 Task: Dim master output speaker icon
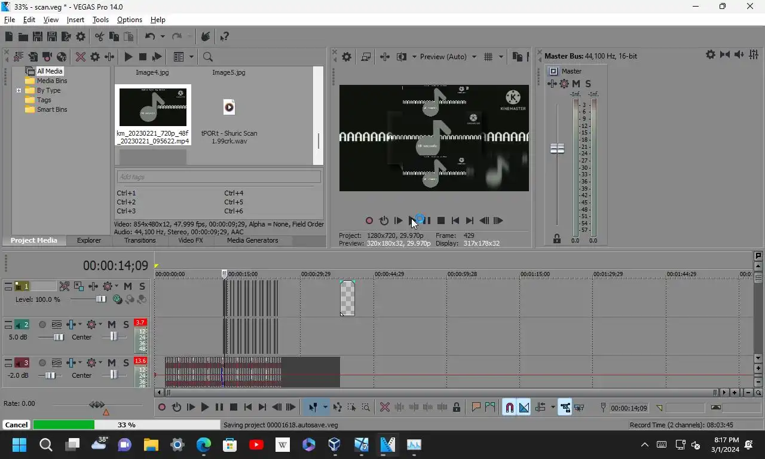739,54
